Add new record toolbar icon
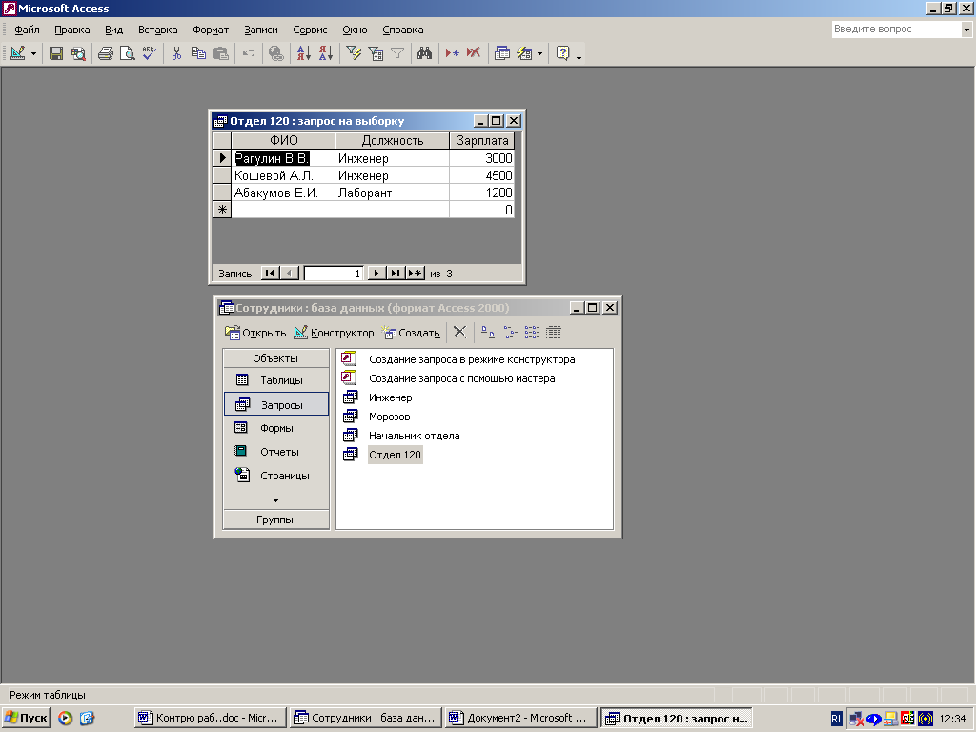 click(x=453, y=53)
